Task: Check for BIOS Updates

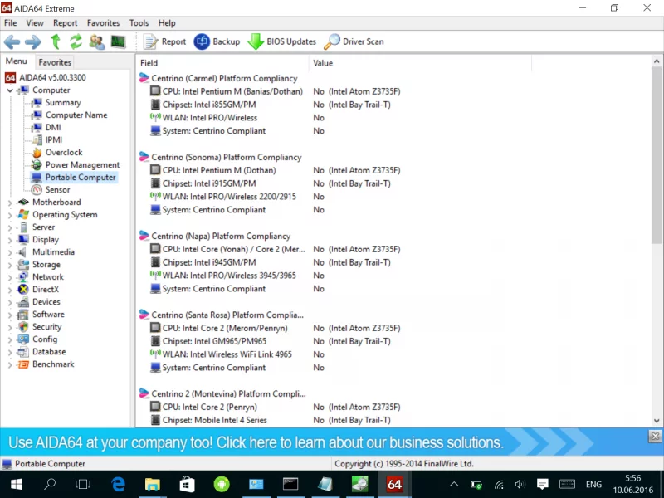Action: [281, 42]
